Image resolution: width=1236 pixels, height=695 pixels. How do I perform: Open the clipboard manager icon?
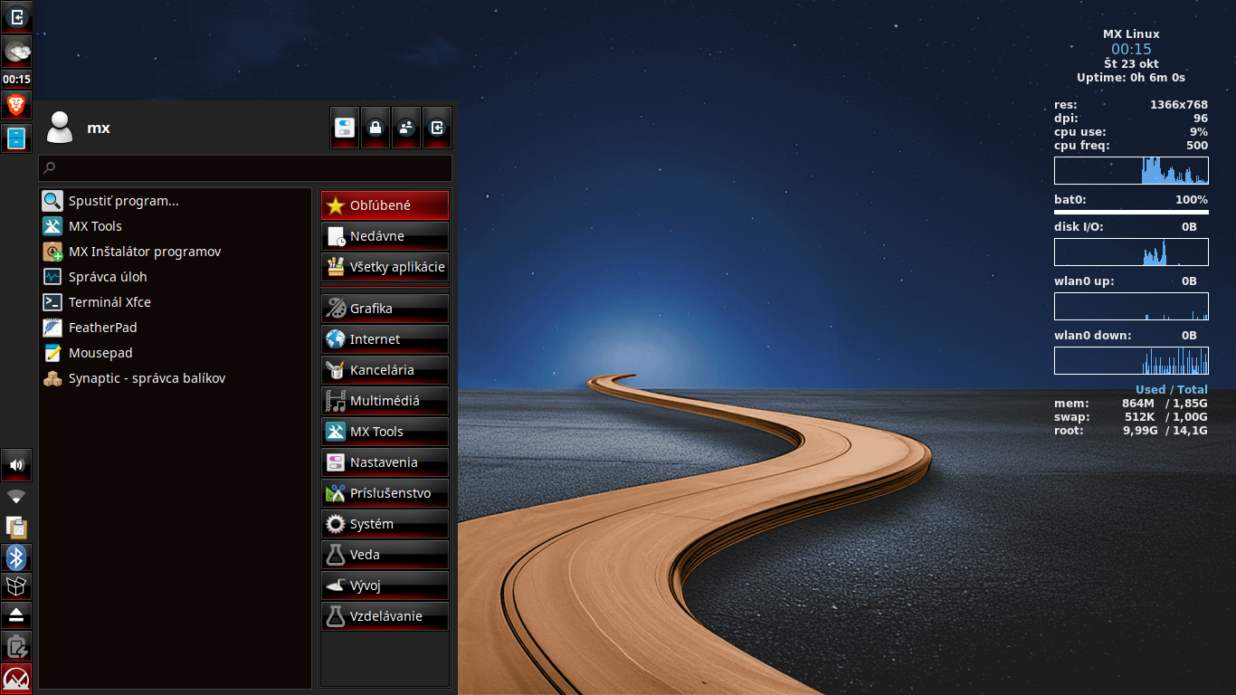coord(16,527)
